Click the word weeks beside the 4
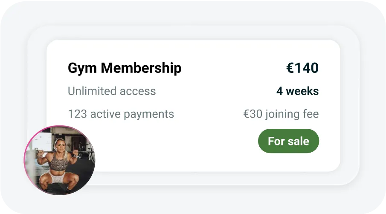The image size is (386, 214). click(x=302, y=91)
